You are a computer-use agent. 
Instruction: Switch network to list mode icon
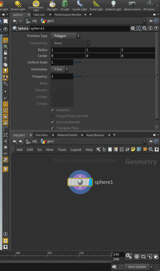(110, 150)
